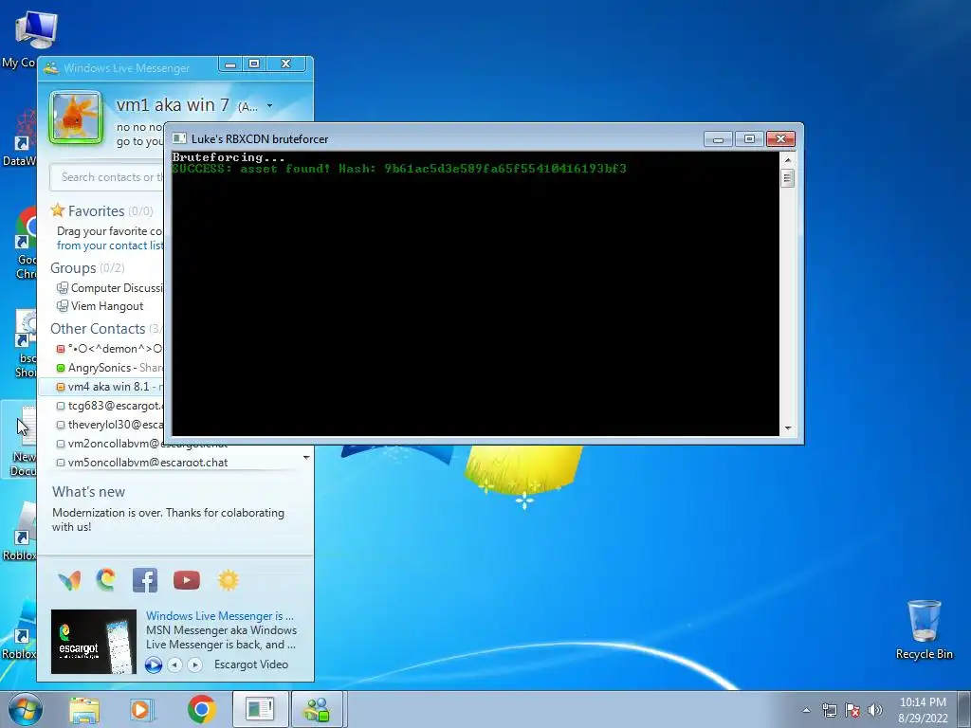Open the taskbar clock showing 10:14 PM
The image size is (971, 728).
(x=923, y=710)
